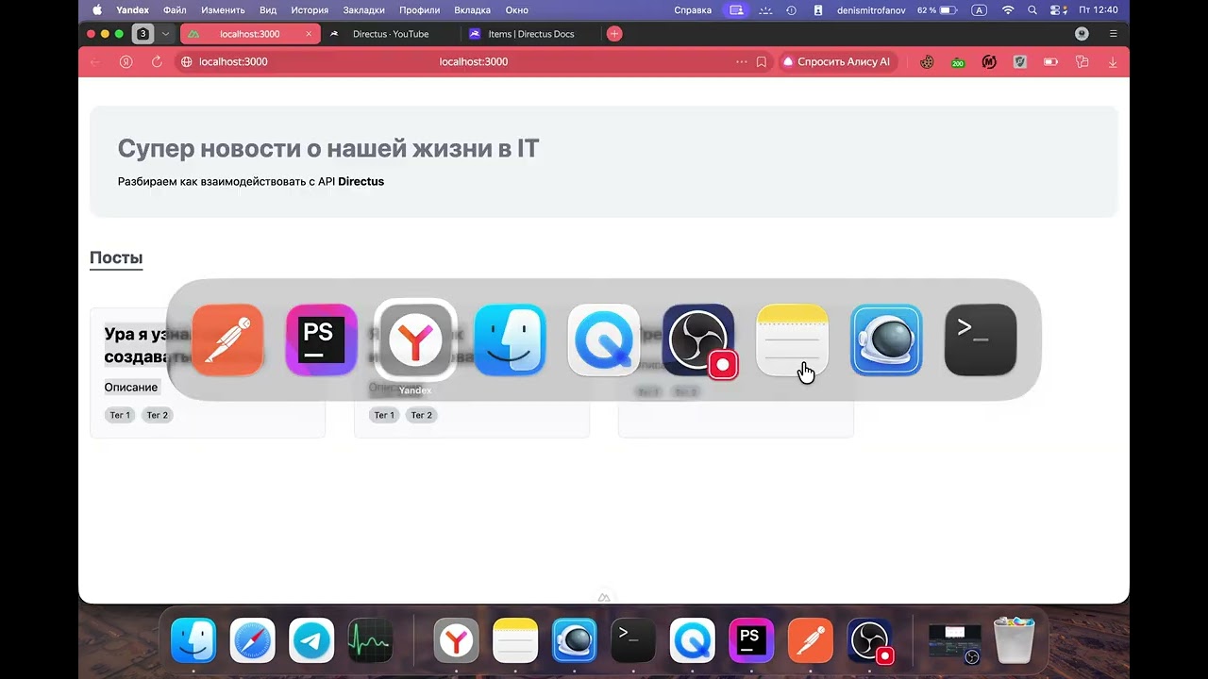
Task: Open the red M extension icon
Action: [989, 62]
